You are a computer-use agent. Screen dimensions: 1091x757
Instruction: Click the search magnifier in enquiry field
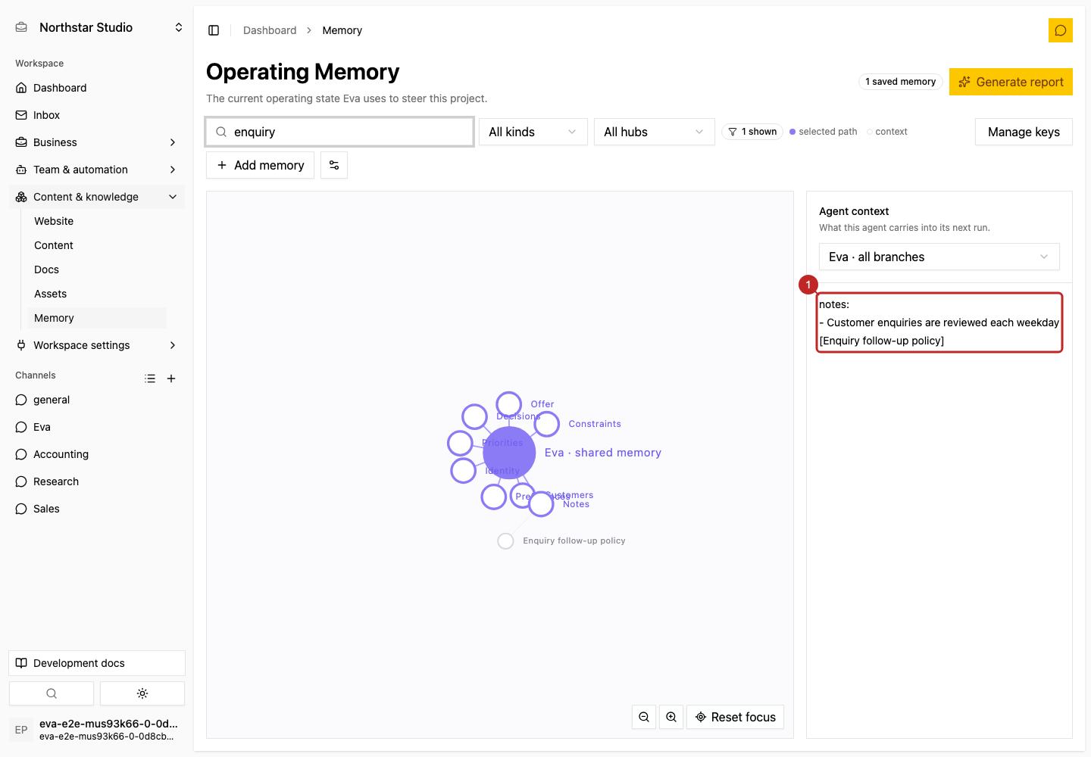(x=221, y=132)
